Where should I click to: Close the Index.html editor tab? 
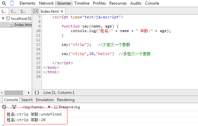(62, 11)
